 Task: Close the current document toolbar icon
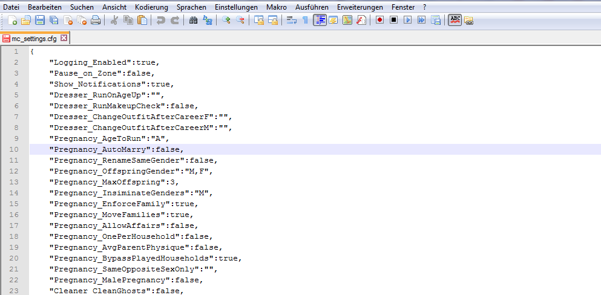[x=68, y=21]
